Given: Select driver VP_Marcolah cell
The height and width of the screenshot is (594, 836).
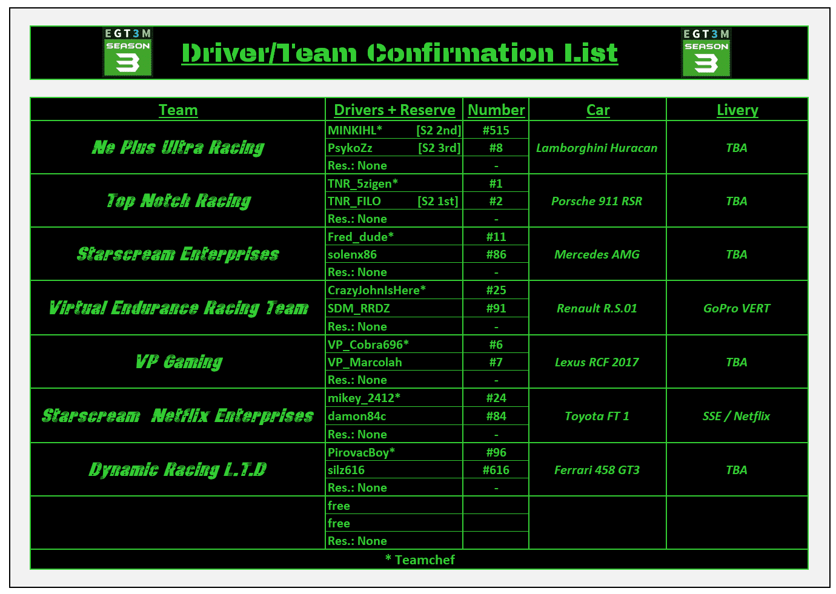Looking at the screenshot, I should click(x=394, y=362).
